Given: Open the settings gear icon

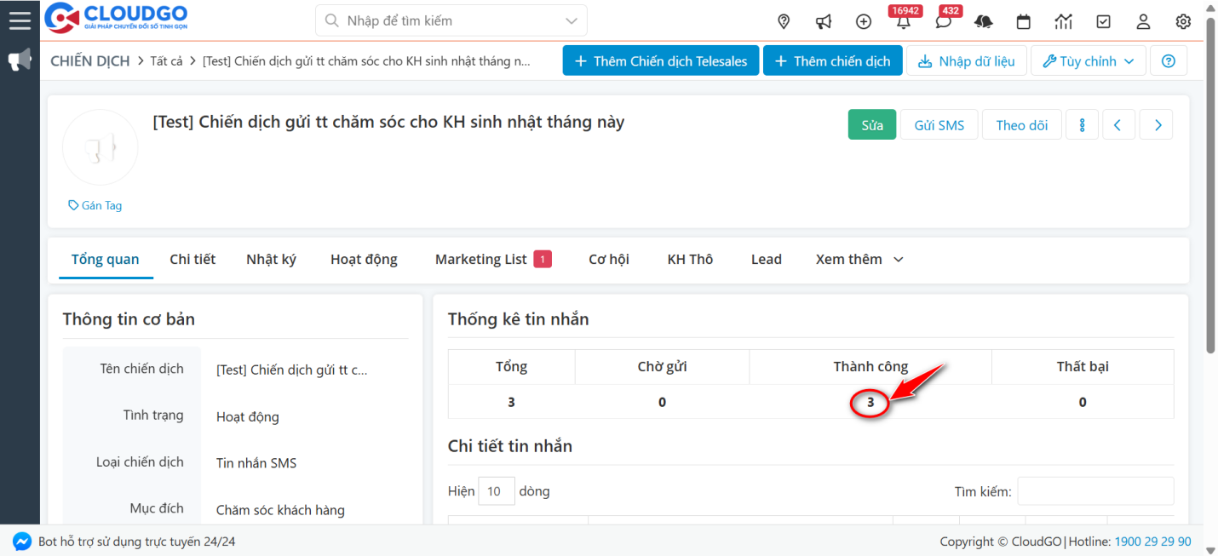Looking at the screenshot, I should coord(1183,21).
